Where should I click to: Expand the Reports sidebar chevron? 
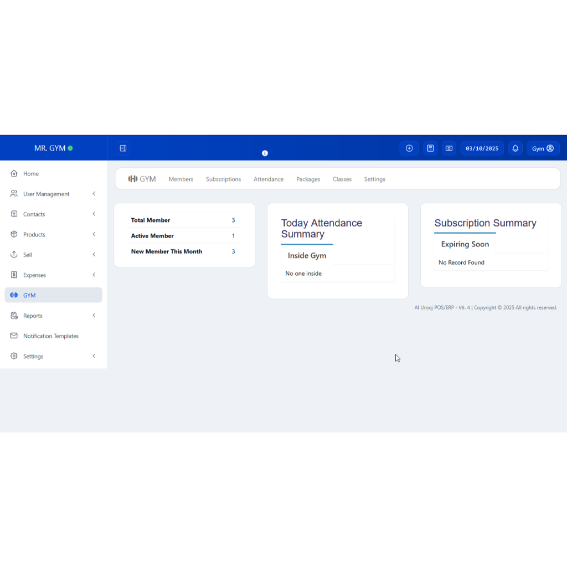[x=94, y=316]
